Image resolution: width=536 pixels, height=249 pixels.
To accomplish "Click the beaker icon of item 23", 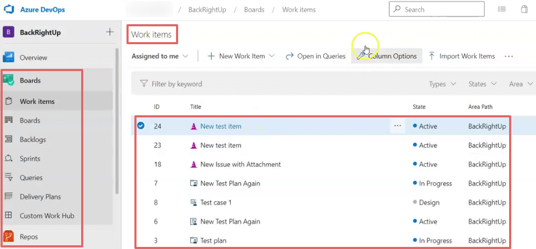I will point(194,145).
